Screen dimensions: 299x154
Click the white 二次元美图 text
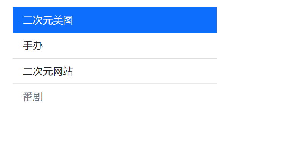[x=48, y=20]
